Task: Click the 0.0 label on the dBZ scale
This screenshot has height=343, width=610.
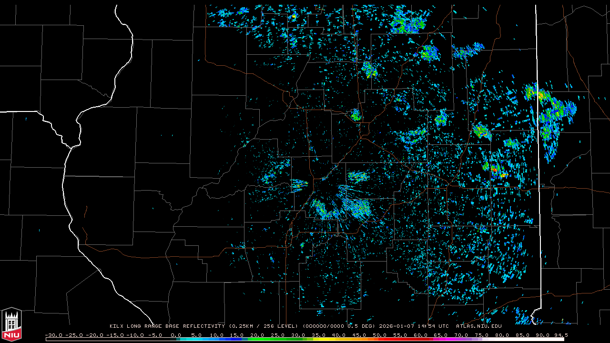Action: coord(176,335)
